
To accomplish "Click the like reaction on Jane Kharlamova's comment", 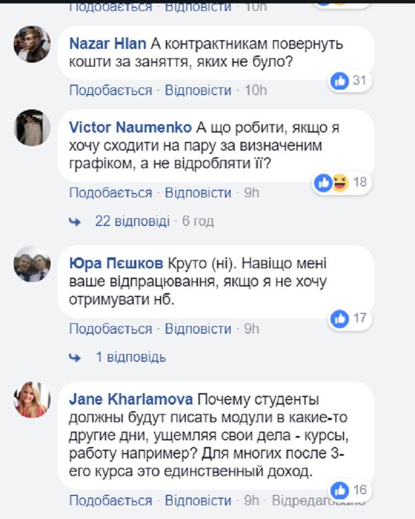I will pyautogui.click(x=340, y=490).
